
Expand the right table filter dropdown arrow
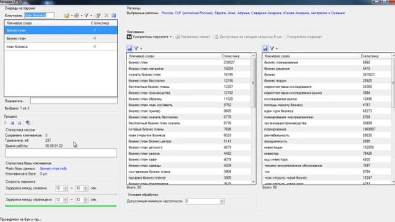pos(277,49)
